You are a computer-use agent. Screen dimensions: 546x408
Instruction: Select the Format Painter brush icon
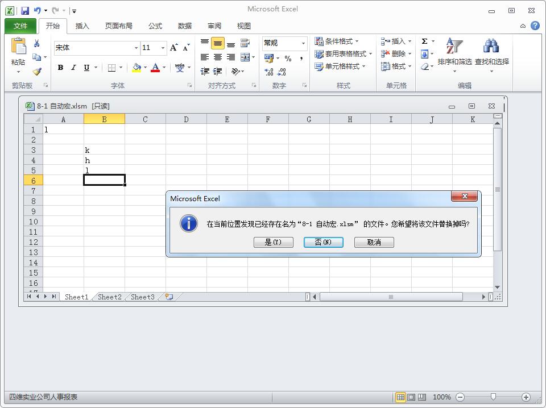(36, 72)
